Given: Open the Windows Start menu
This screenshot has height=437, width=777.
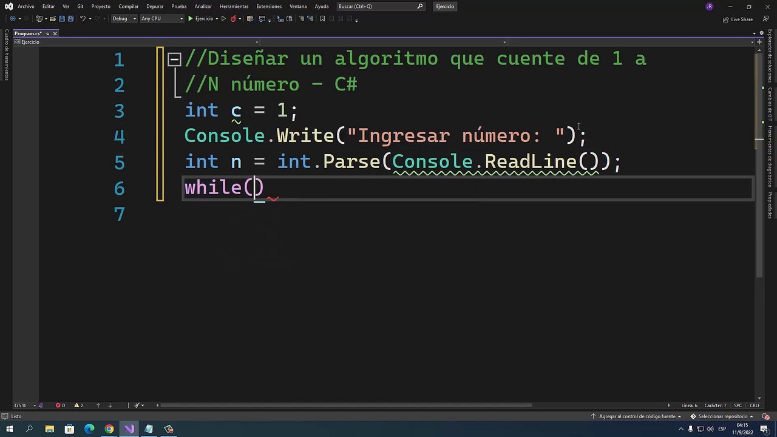Looking at the screenshot, I should (x=9, y=429).
